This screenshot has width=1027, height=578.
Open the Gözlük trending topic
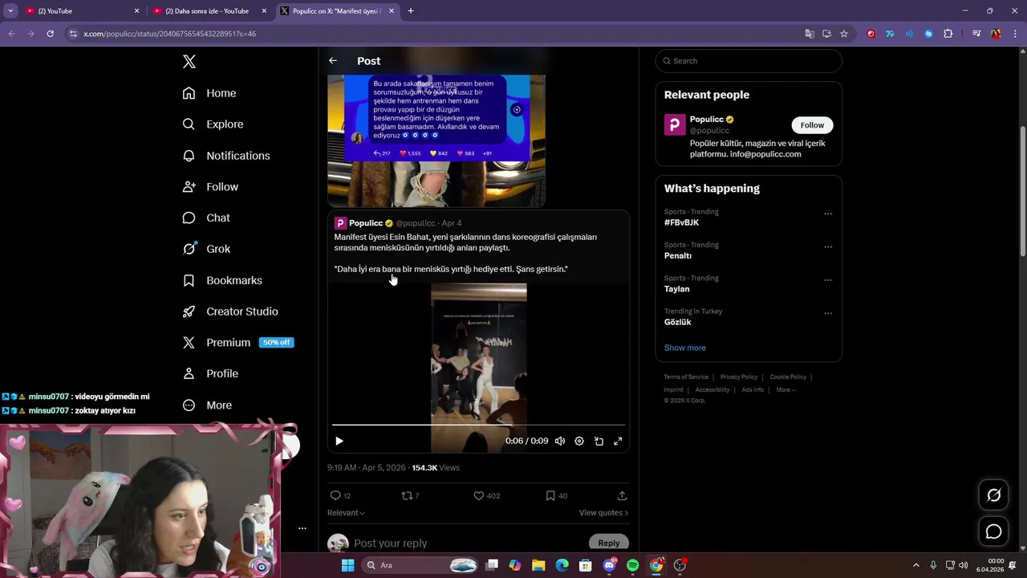coord(678,322)
